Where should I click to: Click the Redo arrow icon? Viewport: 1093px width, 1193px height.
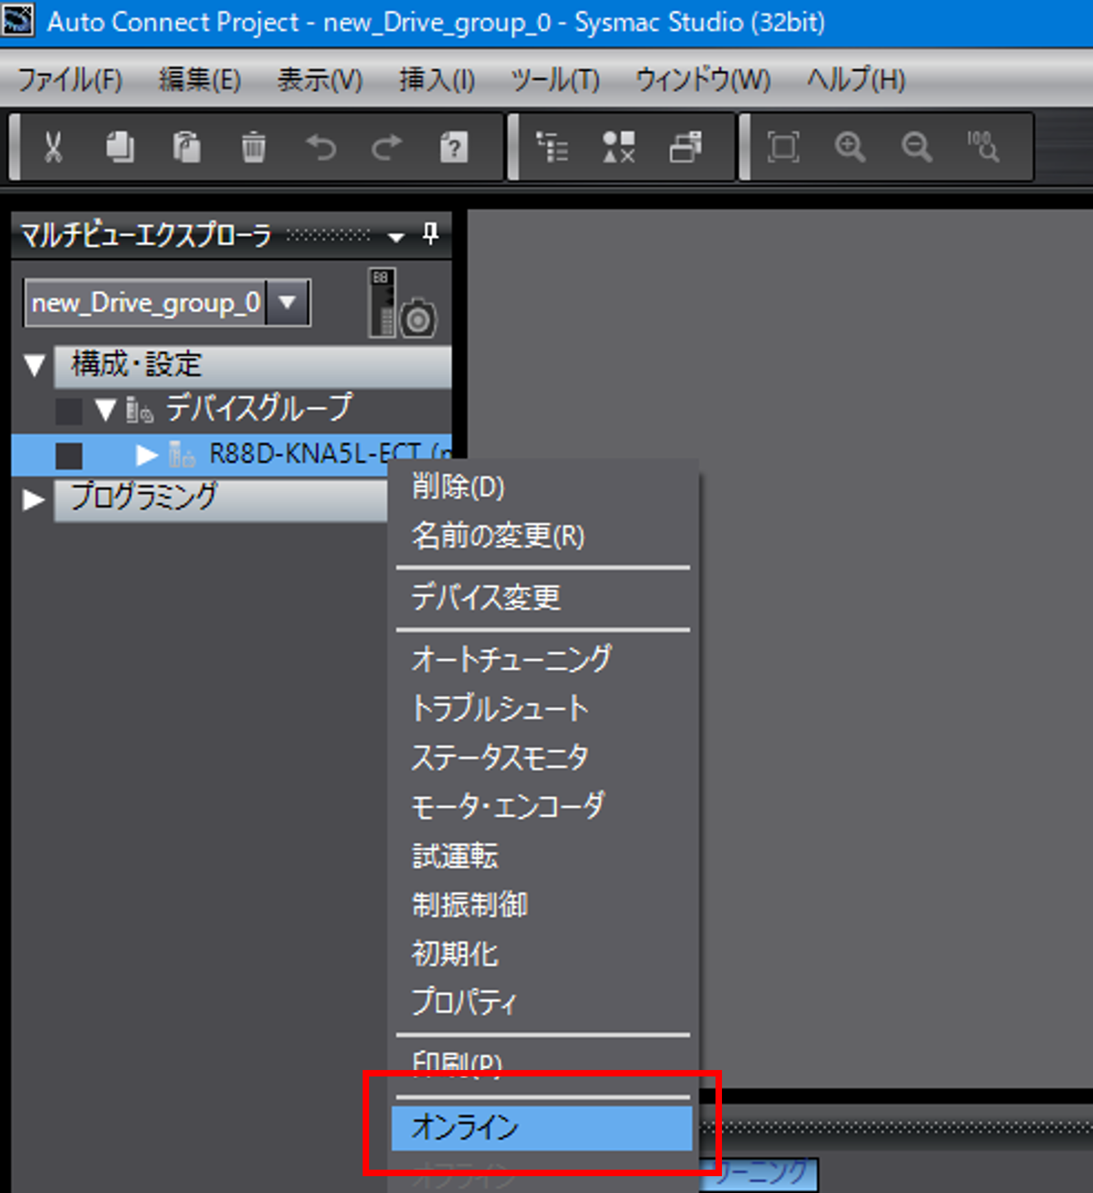click(387, 147)
